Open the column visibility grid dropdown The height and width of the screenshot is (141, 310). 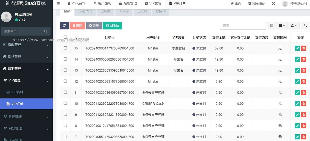[x=282, y=26]
